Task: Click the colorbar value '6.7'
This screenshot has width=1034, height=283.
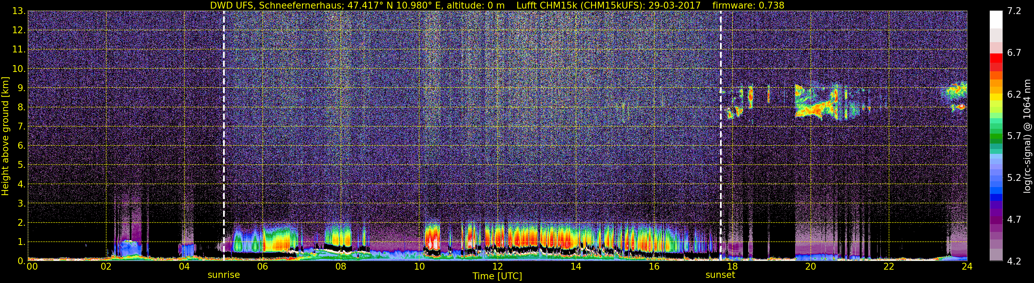Action: [x=1014, y=52]
